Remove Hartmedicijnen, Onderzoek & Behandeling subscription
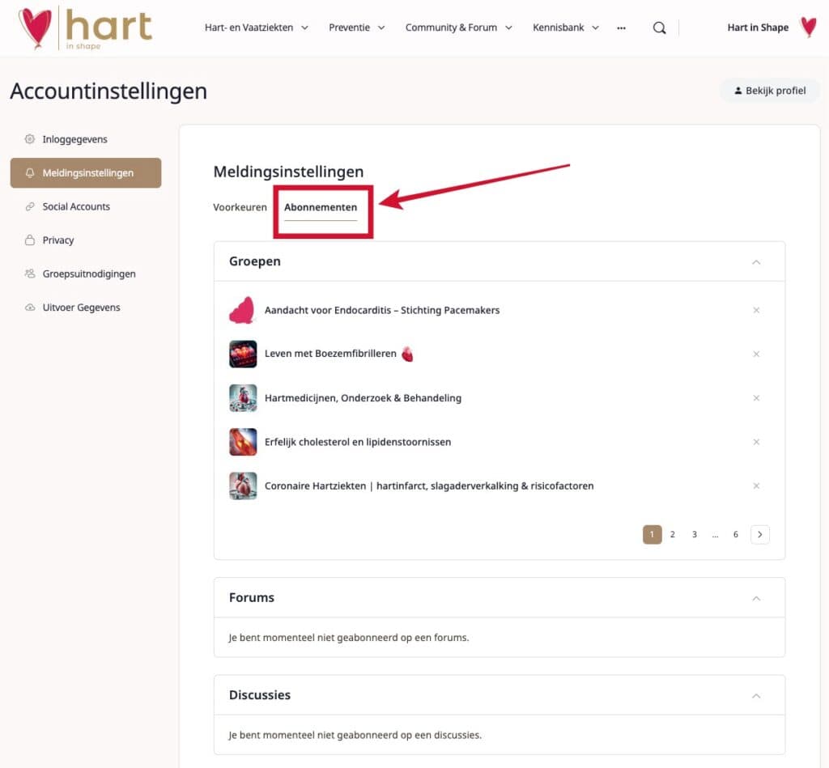The width and height of the screenshot is (829, 768). coord(756,398)
